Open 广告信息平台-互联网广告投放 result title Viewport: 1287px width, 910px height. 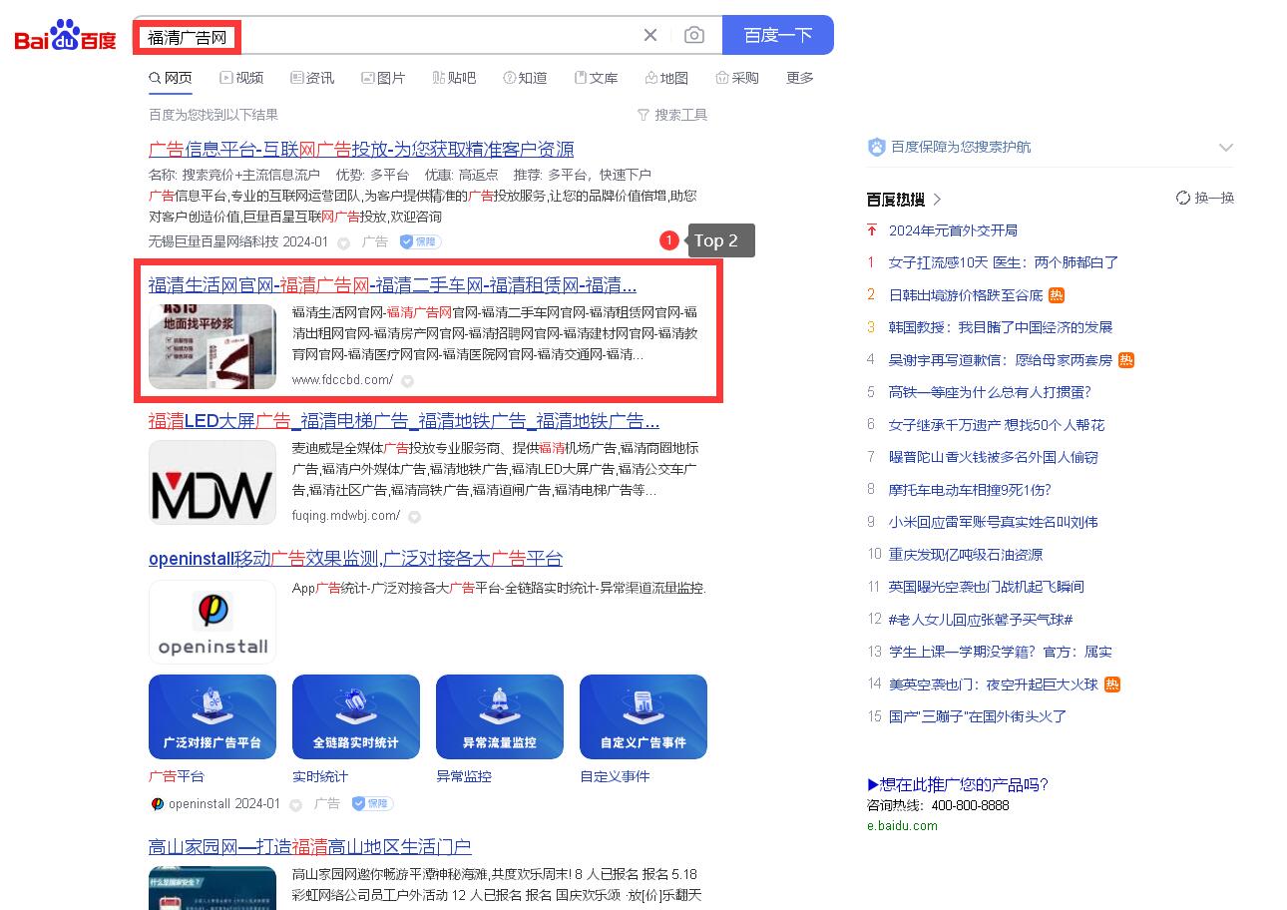(361, 150)
